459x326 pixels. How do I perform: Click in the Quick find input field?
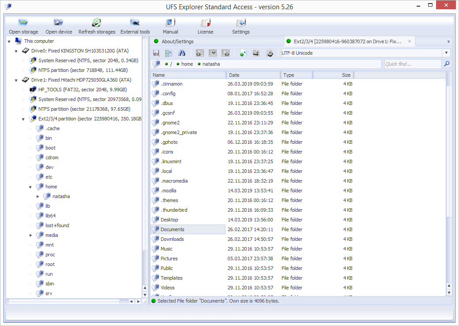[412, 64]
